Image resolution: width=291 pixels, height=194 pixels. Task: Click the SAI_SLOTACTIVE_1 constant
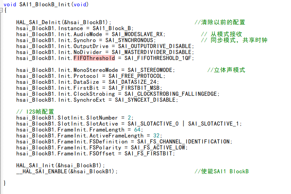click(215, 124)
